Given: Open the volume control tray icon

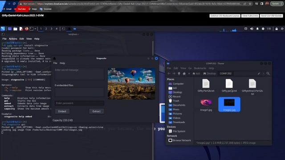Looking at the screenshot, I should (x=252, y=28).
